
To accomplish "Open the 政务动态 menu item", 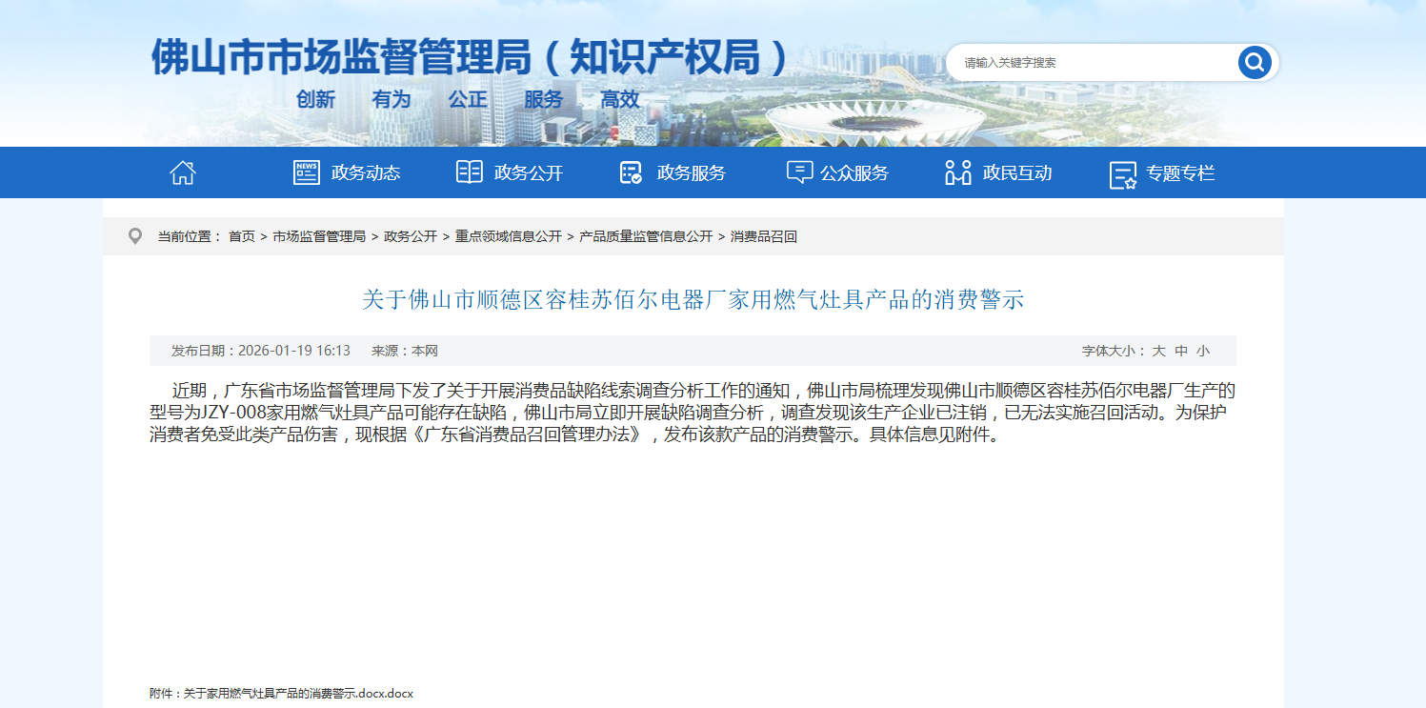I will click(366, 173).
